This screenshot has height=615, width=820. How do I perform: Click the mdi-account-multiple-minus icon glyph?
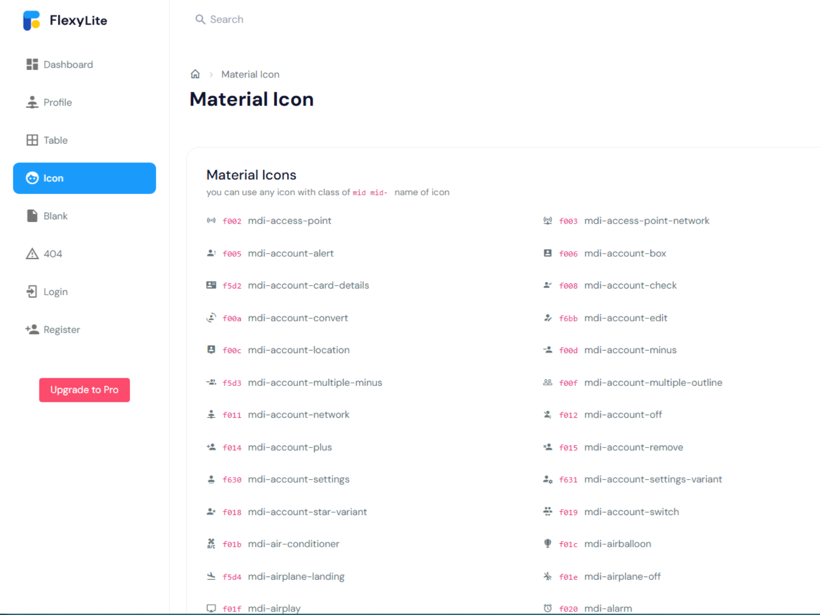point(211,382)
